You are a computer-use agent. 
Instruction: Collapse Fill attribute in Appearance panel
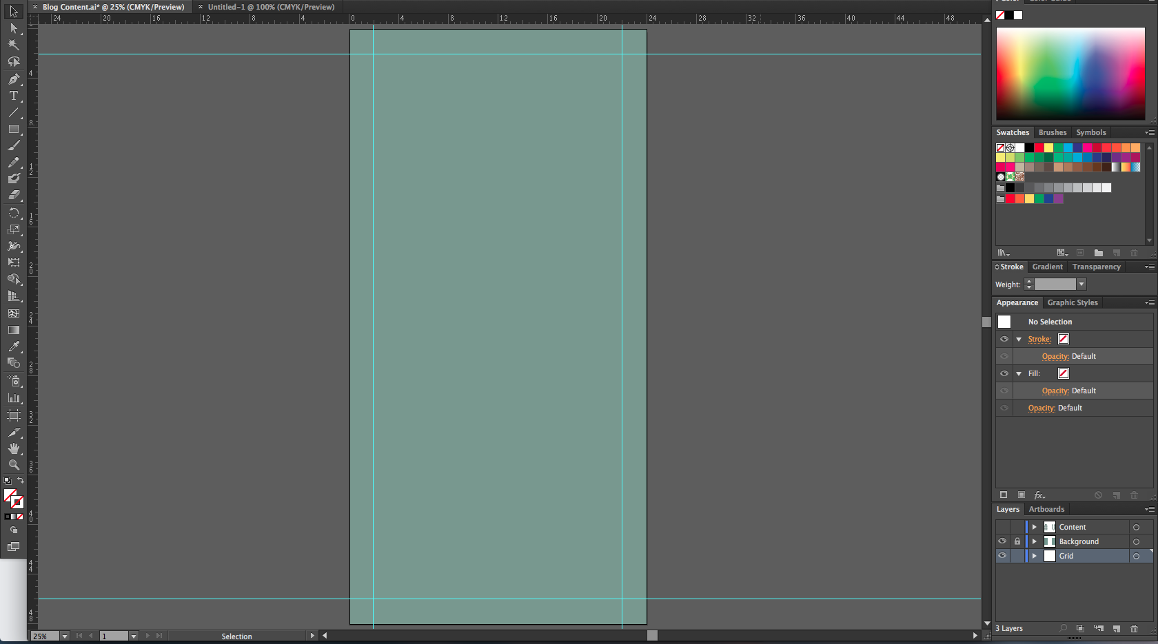pos(1019,373)
